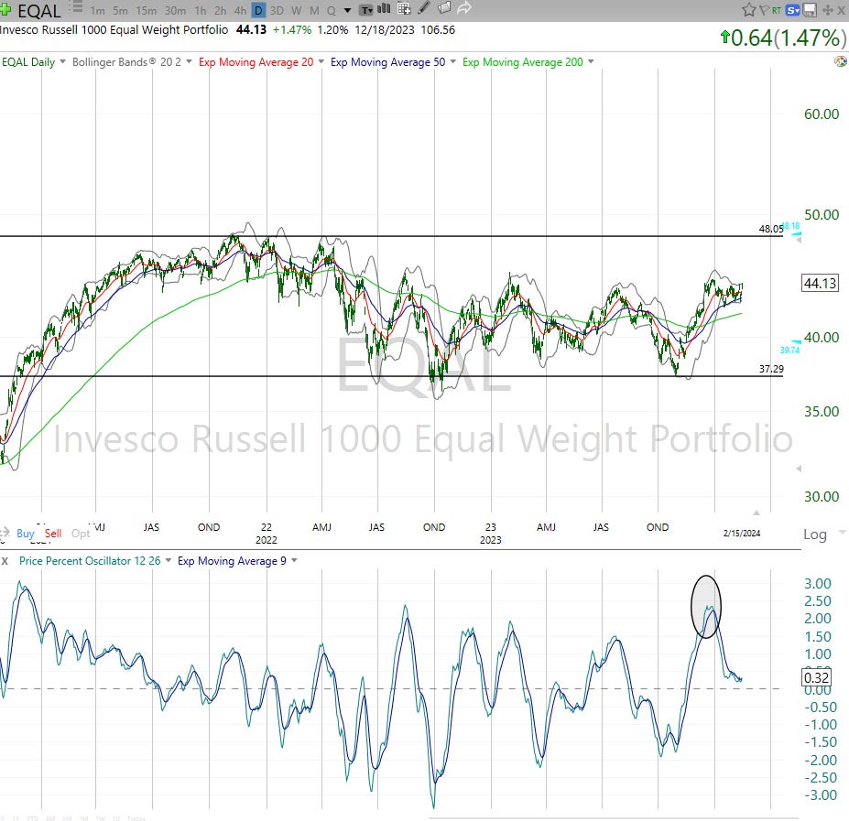The image size is (849, 821).
Task: Toggle the Log scale button
Action: 815,535
